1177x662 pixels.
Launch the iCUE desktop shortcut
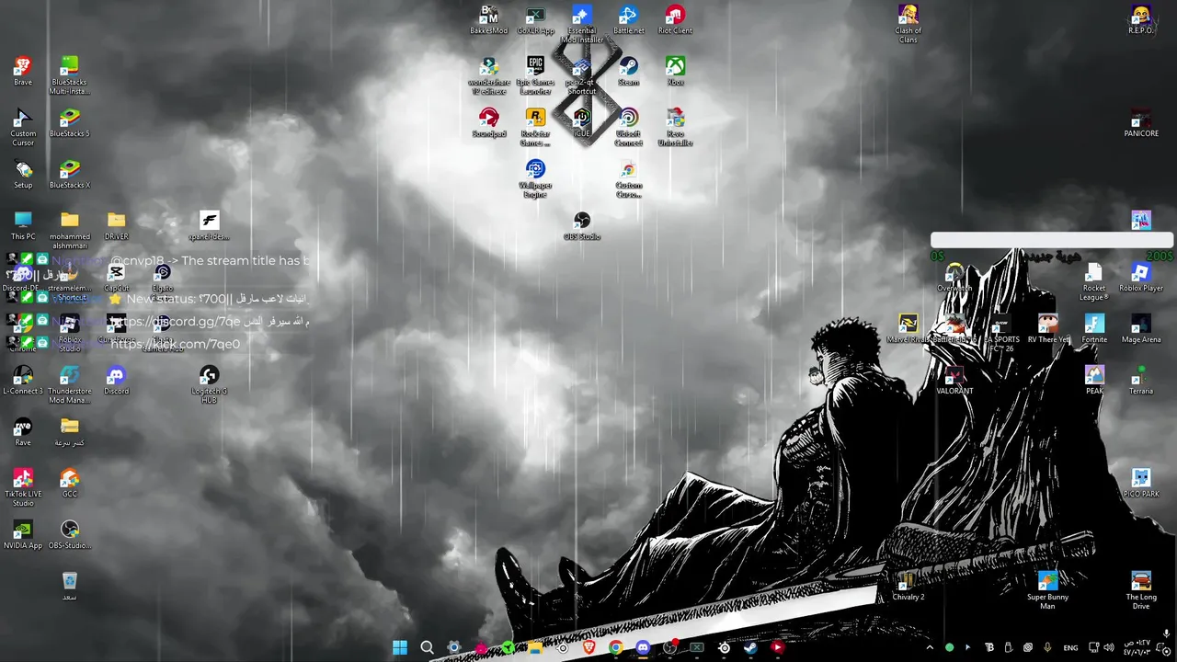582,122
